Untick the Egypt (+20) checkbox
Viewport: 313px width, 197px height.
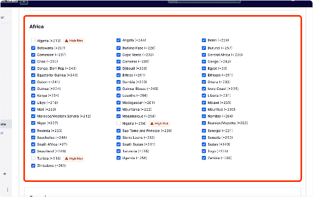click(204, 68)
